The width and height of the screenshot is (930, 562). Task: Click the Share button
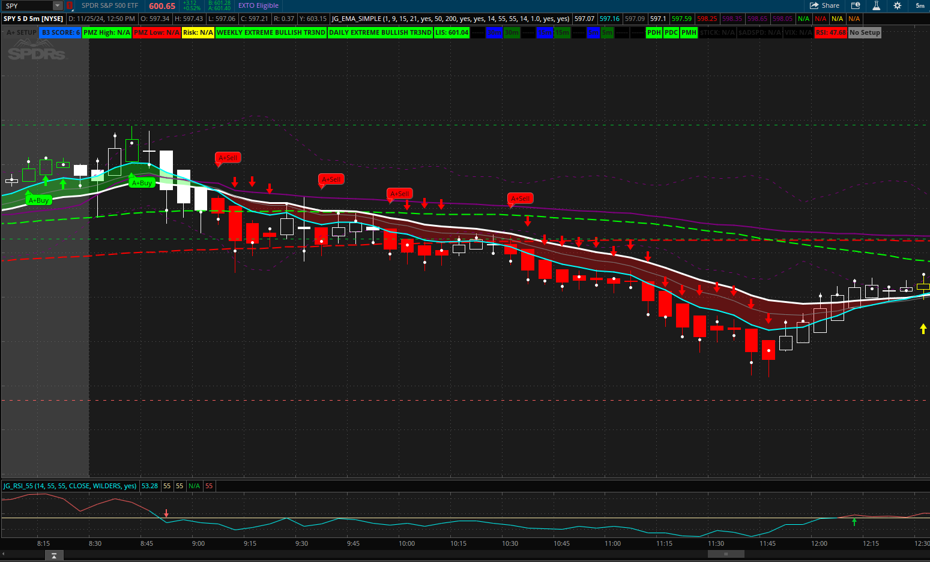(824, 6)
